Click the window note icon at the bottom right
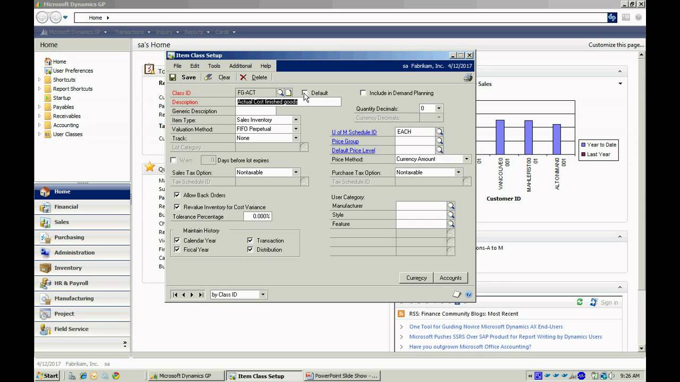680x382 pixels. [x=456, y=294]
